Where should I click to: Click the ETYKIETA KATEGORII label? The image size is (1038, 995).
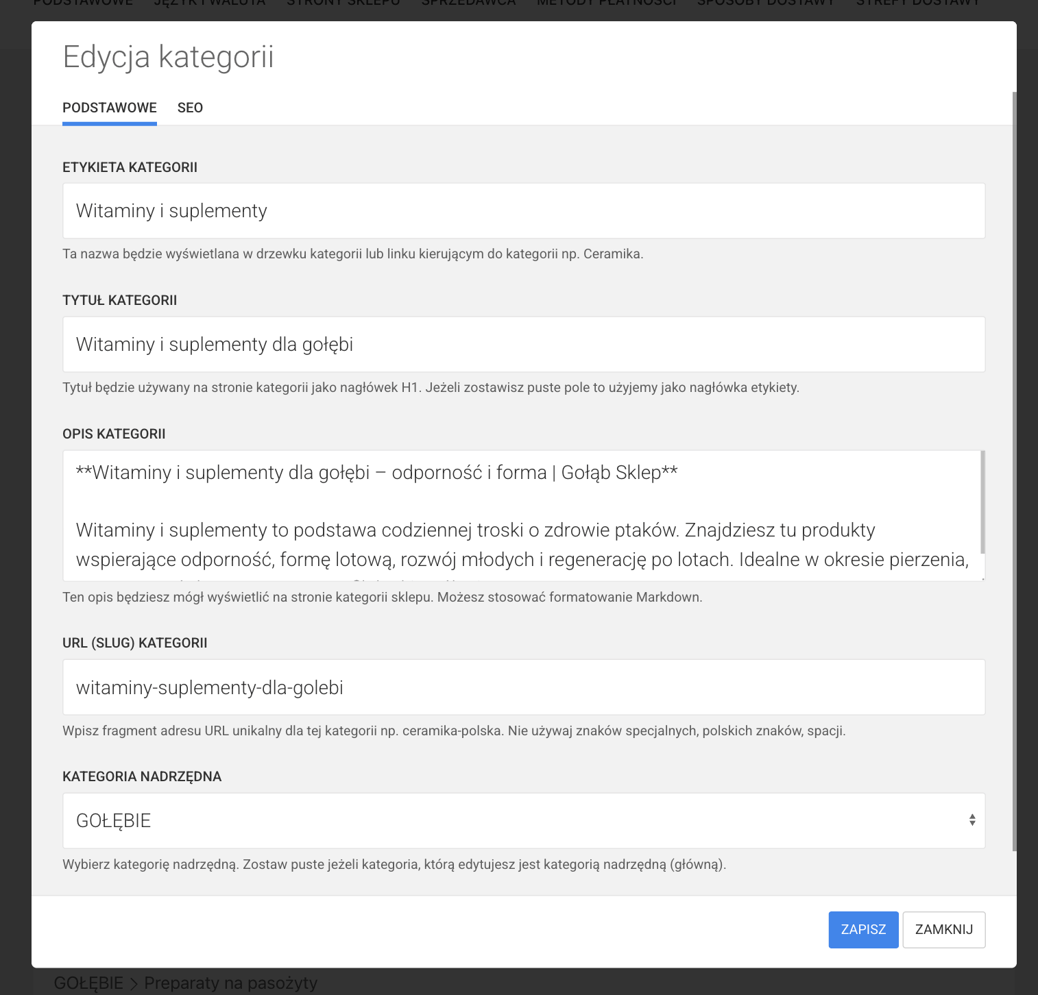(130, 167)
